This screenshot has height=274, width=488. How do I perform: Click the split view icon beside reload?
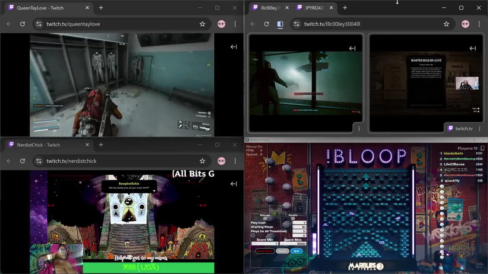(280, 24)
